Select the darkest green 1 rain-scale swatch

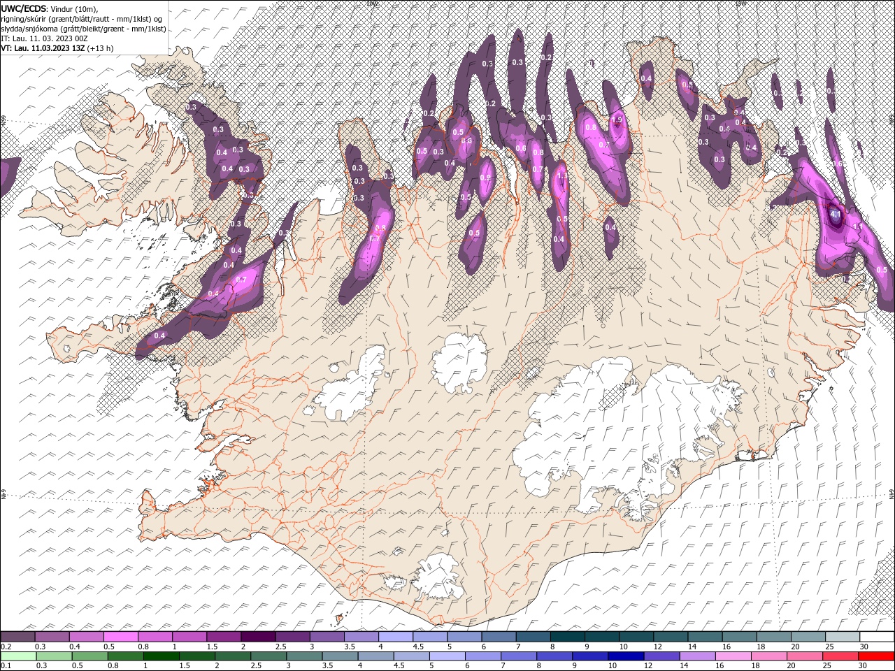[161, 656]
